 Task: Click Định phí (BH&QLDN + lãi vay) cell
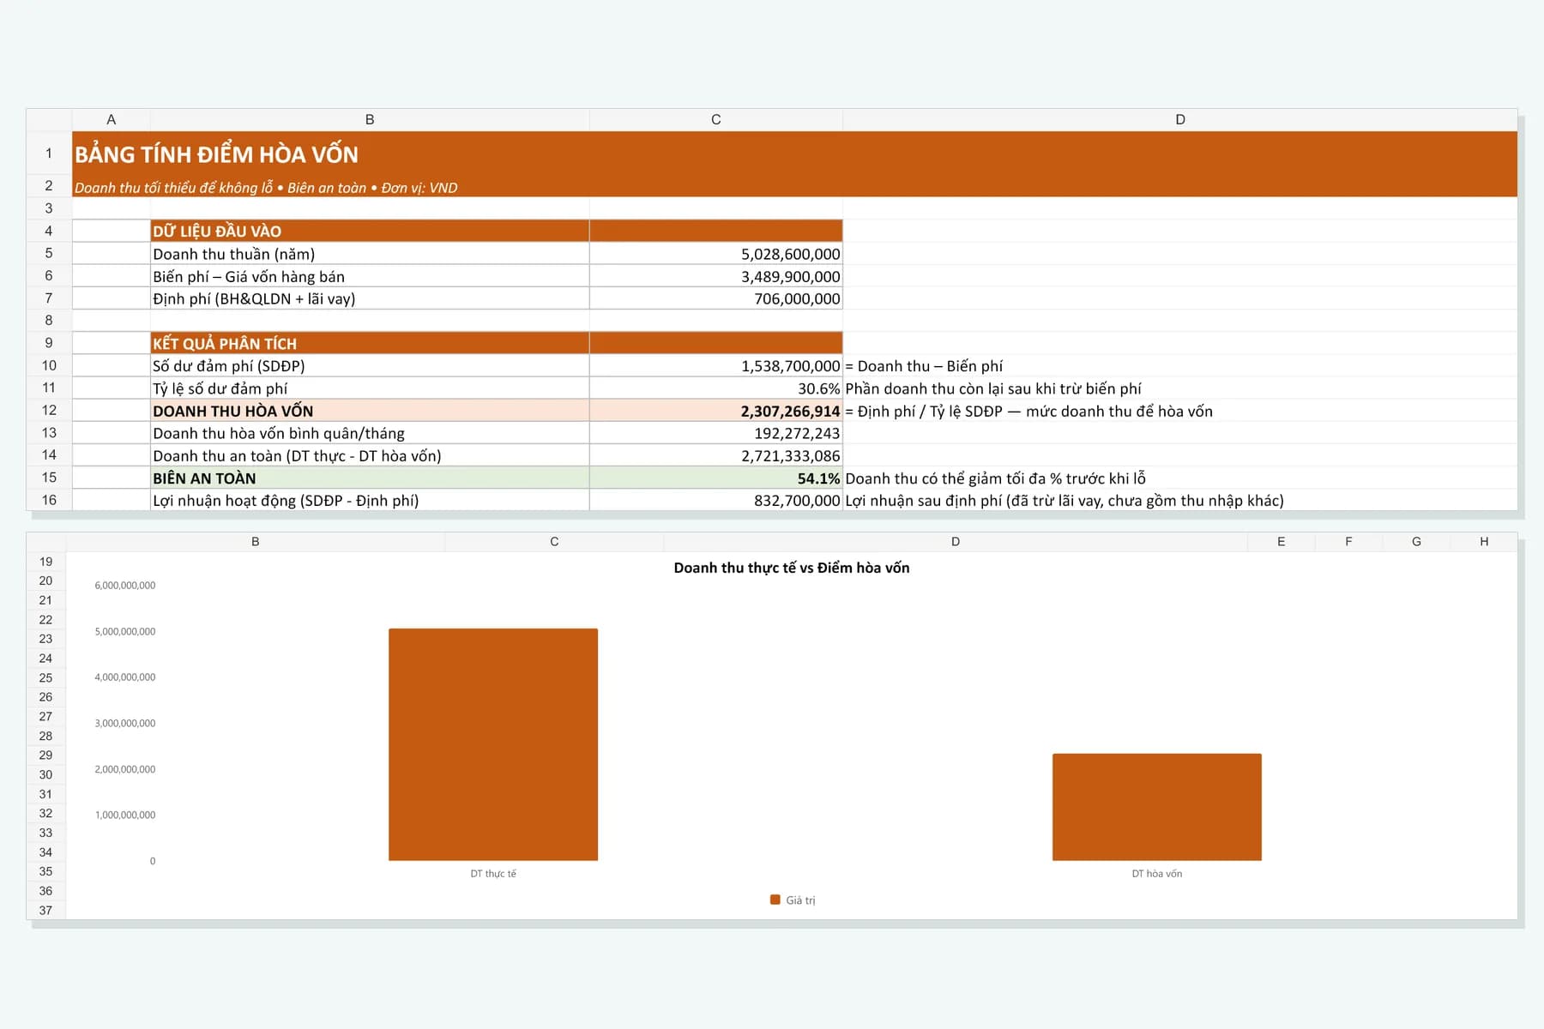coord(370,298)
